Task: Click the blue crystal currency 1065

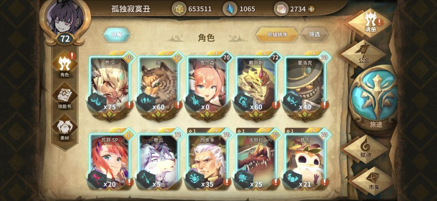Action: tap(239, 9)
